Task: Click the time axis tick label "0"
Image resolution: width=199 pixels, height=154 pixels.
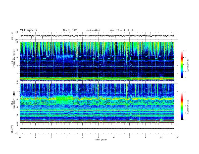Action: 20,137
